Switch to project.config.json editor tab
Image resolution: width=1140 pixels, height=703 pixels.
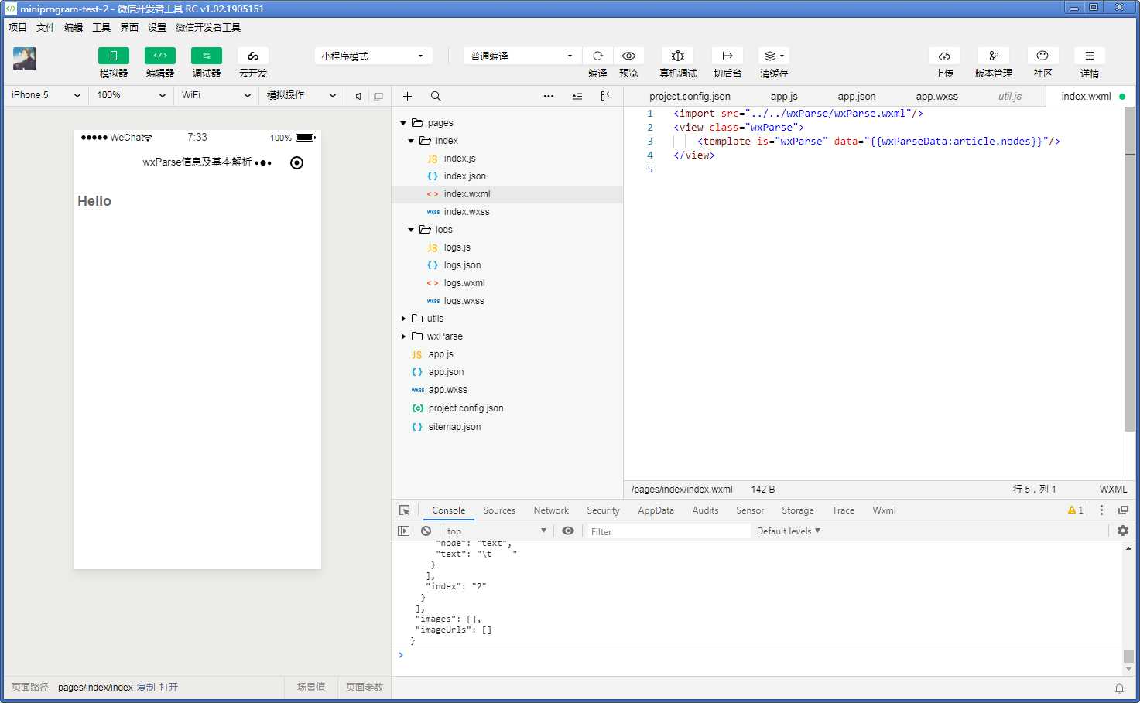(690, 97)
